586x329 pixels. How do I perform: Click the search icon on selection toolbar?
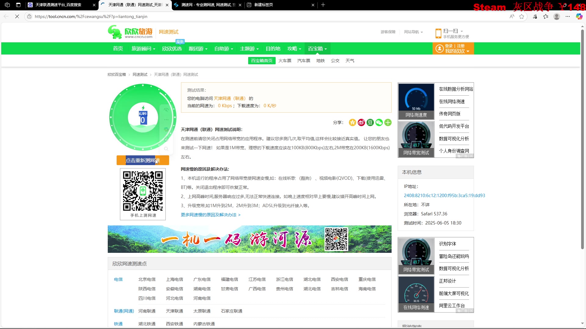pos(166,149)
